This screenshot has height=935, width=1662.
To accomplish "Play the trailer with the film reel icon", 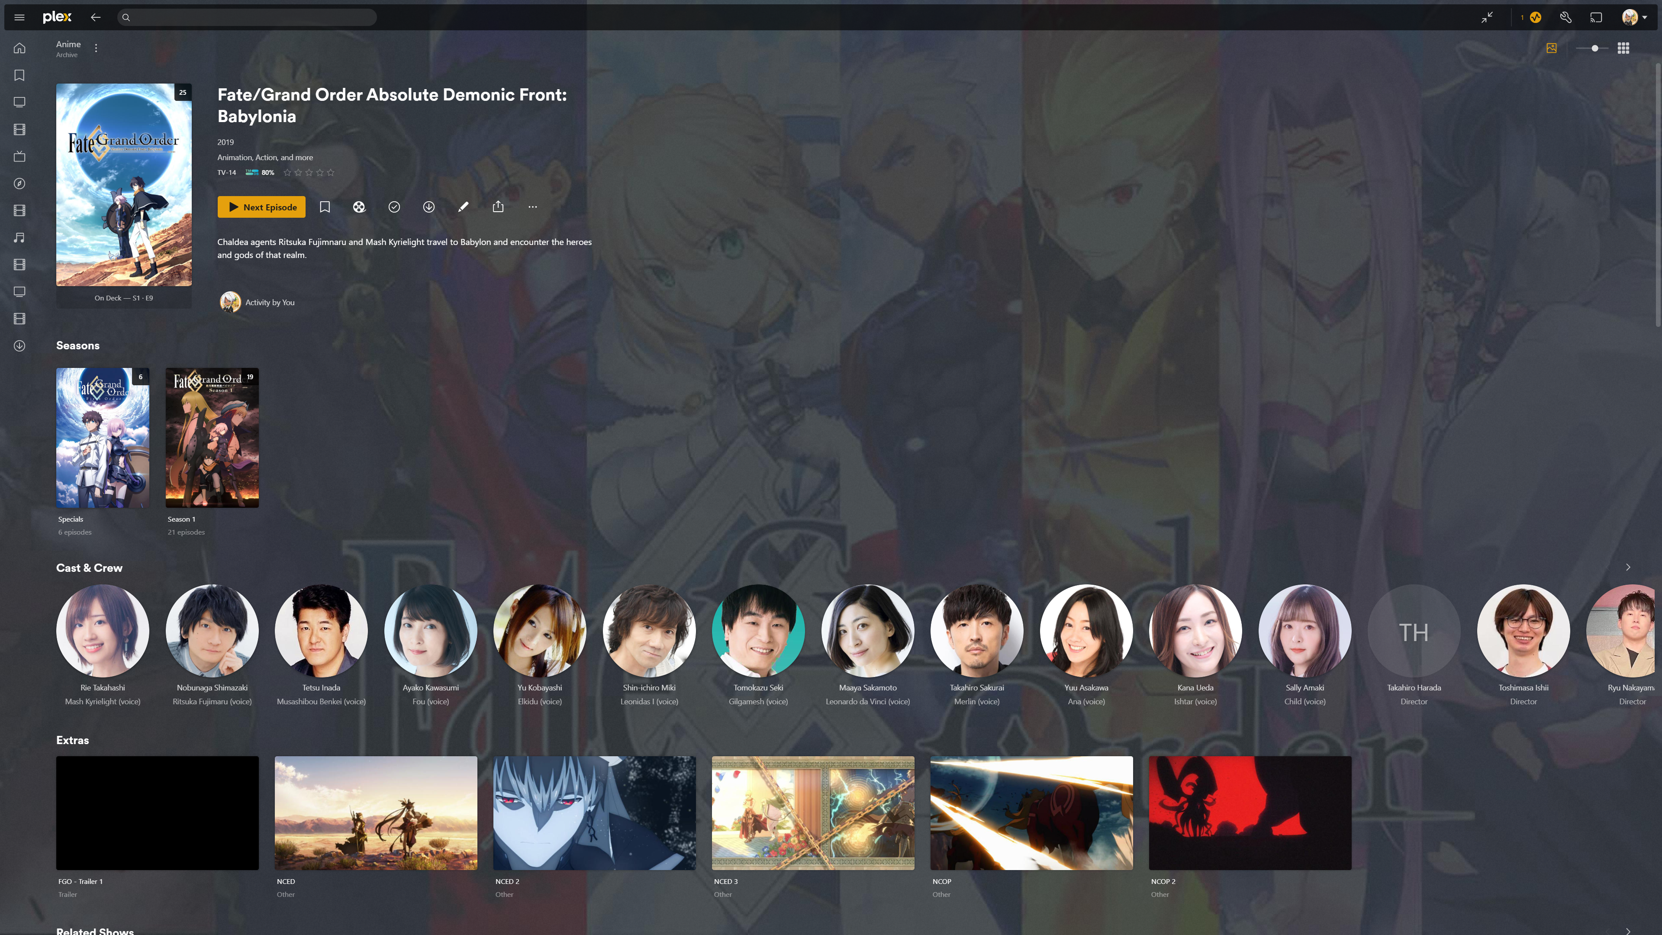I will tap(359, 207).
